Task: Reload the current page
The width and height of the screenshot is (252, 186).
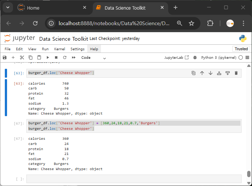Action: (35, 23)
